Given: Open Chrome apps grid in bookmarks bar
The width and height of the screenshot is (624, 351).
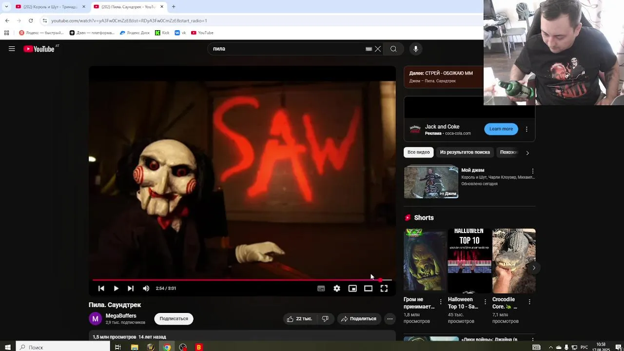Looking at the screenshot, I should tap(6, 33).
